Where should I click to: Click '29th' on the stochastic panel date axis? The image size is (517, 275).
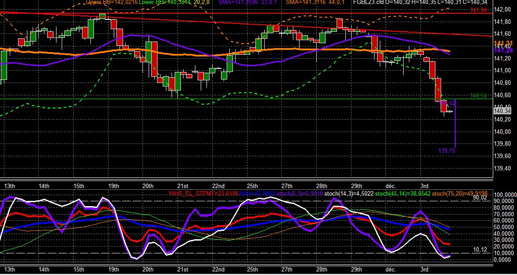coord(356,269)
